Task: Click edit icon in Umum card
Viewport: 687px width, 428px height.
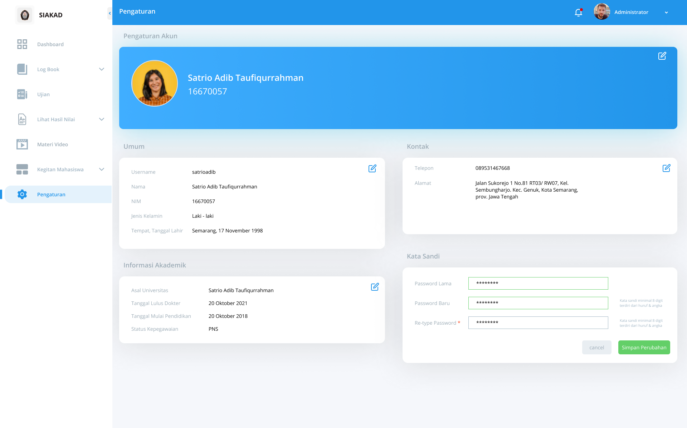Action: tap(372, 168)
